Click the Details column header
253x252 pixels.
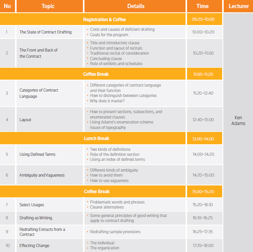(x=136, y=6)
